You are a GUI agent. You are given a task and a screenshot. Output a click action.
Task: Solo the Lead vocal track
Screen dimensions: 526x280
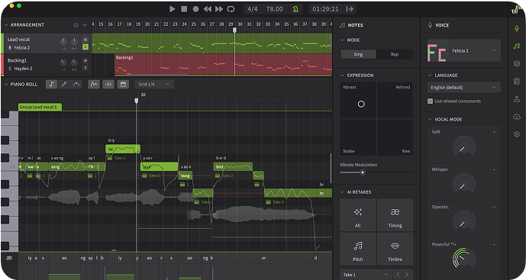tap(86, 47)
